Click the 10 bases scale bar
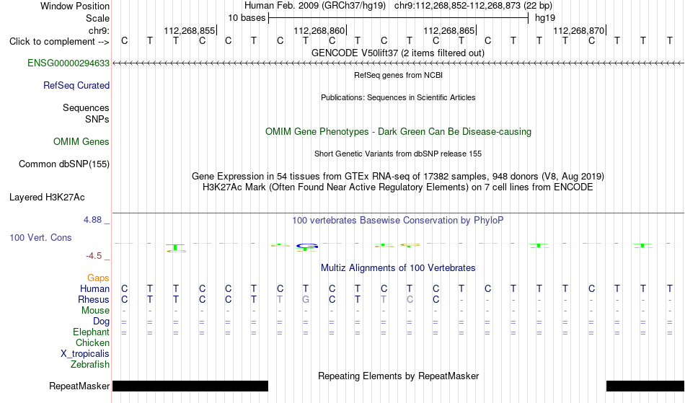The image size is (685, 403). [399, 18]
